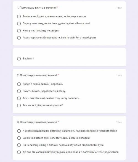Viewport: 138px width, 162px height.
Task: Click the "1 бал" label of question 1
Action: coord(119,8)
